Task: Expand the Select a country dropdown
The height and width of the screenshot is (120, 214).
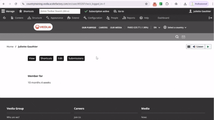Action: pos(177,27)
